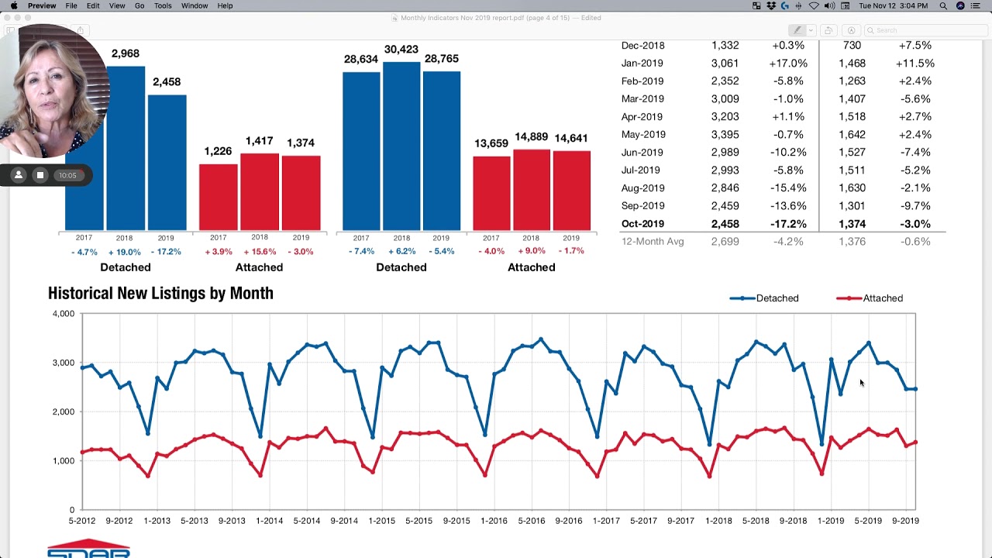Open the Apple menu
The height and width of the screenshot is (558, 992).
click(13, 5)
